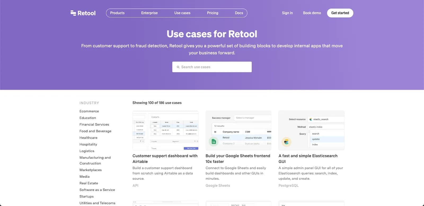Screen dimensions: 424x206
Task: Click the Retool logo
Action: pos(83,13)
